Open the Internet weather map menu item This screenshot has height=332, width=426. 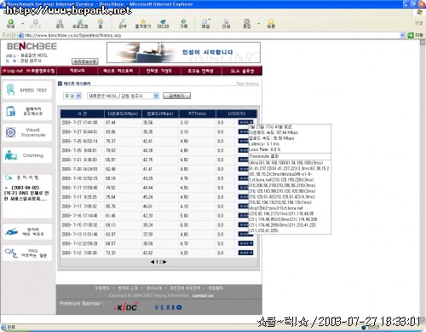click(x=159, y=71)
